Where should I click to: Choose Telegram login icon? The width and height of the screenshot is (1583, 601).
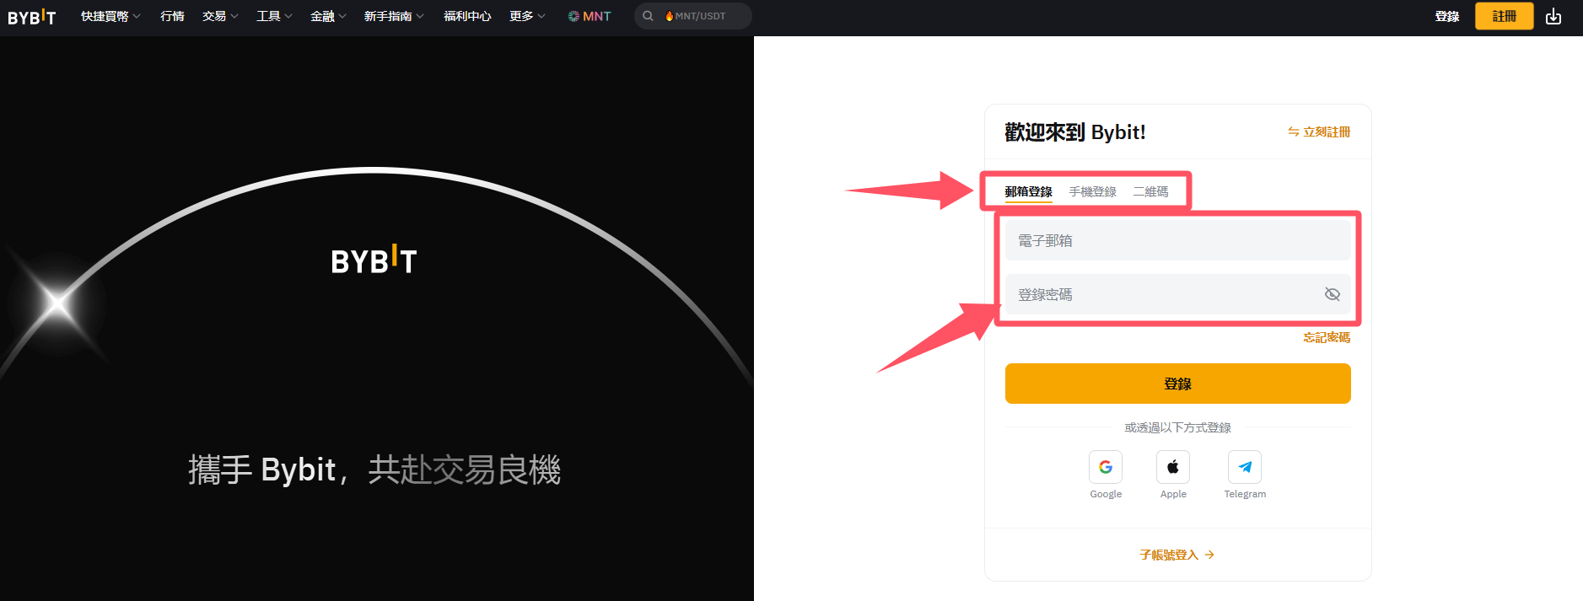click(1244, 467)
